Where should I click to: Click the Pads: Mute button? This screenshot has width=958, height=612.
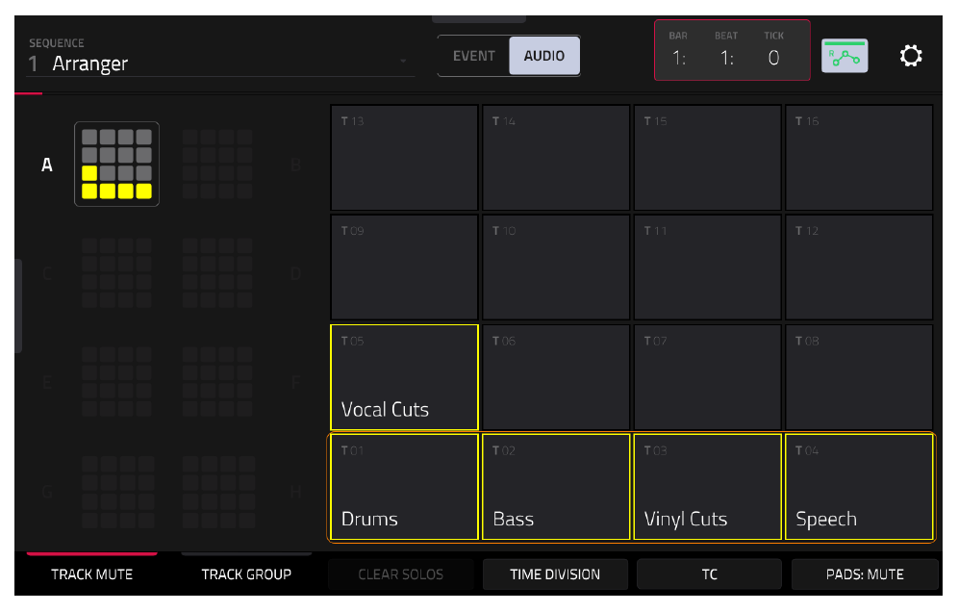coord(865,574)
